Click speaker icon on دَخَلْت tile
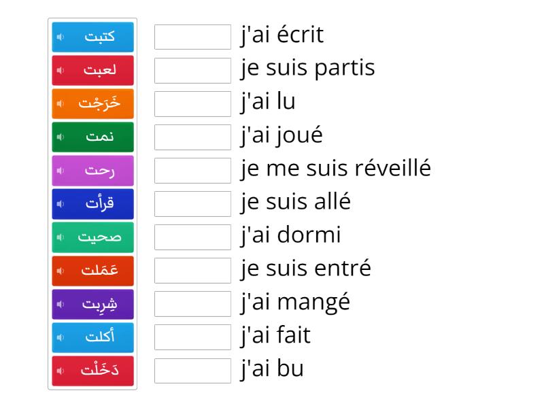Viewport: 544px width, 408px height. pyautogui.click(x=61, y=371)
